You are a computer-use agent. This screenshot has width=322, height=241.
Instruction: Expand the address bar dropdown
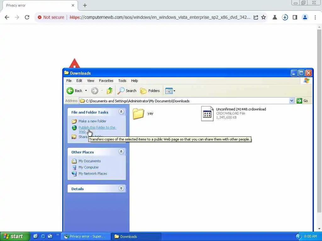pyautogui.click(x=291, y=101)
